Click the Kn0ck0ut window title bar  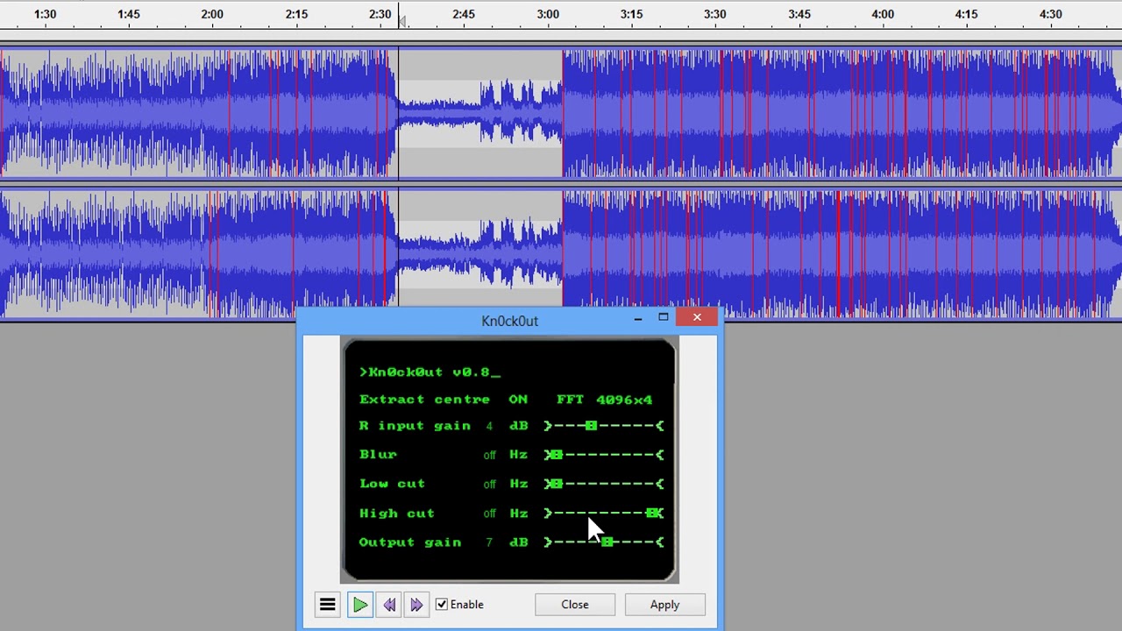[509, 321]
